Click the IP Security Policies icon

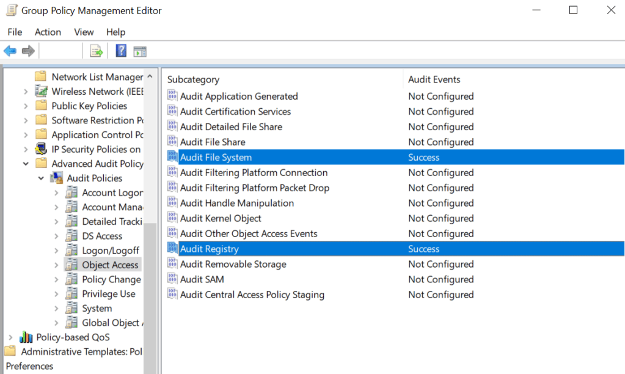coord(41,149)
